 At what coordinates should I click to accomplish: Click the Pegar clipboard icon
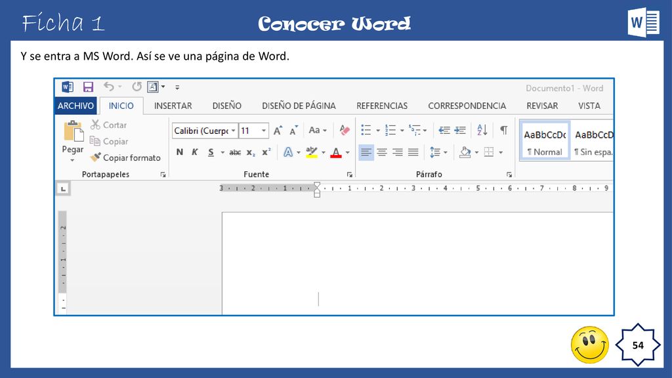coord(73,131)
